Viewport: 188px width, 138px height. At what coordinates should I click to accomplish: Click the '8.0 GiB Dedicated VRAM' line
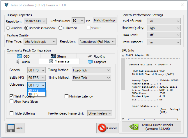(x=149, y=71)
